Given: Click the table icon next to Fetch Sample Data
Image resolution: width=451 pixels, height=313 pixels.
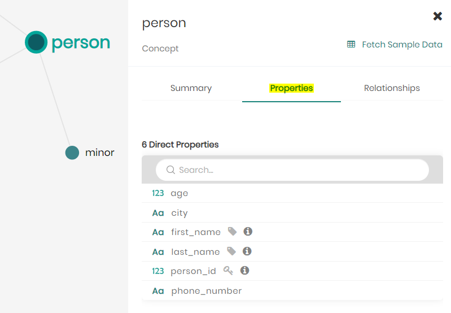Looking at the screenshot, I should tap(351, 44).
